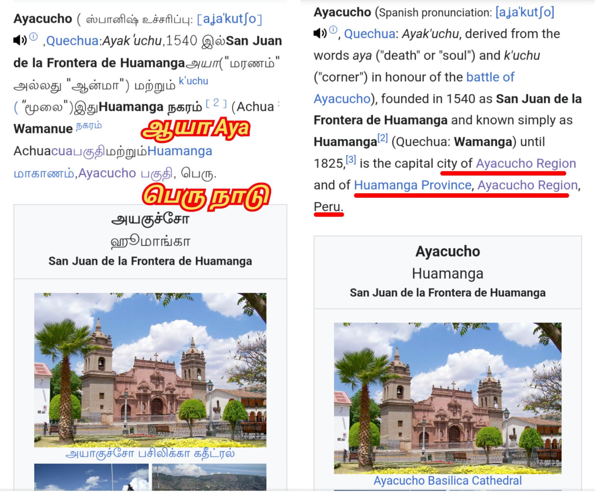Open reference [3] after 1825 in English page
The height and width of the screenshot is (492, 595).
click(351, 160)
